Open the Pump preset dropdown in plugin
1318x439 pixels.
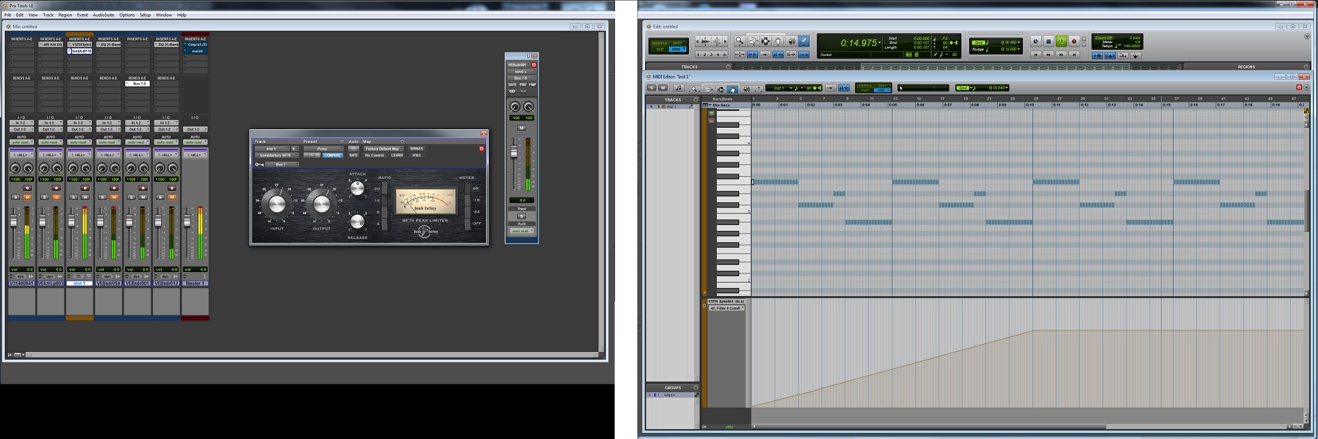[x=323, y=148]
